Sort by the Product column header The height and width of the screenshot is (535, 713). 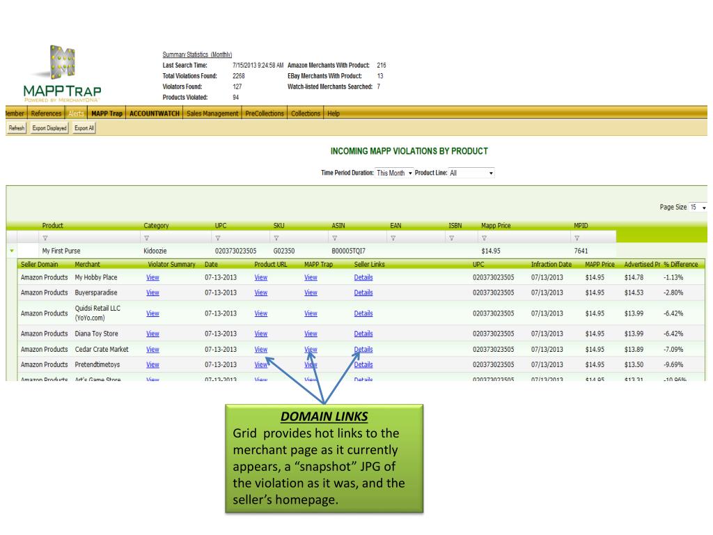click(x=53, y=226)
